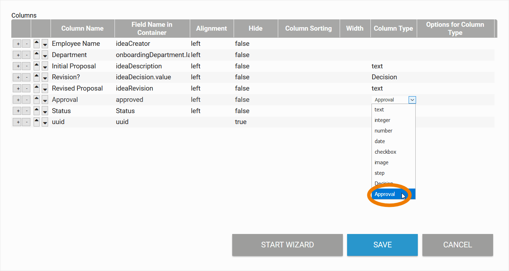Collapse the Approval column type dropdown arrow
Screen dimensions: 509x271
coord(412,100)
